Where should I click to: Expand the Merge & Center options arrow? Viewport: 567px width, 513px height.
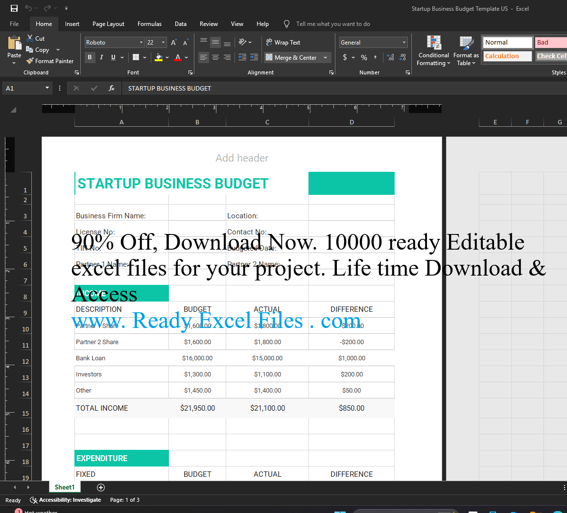point(326,57)
